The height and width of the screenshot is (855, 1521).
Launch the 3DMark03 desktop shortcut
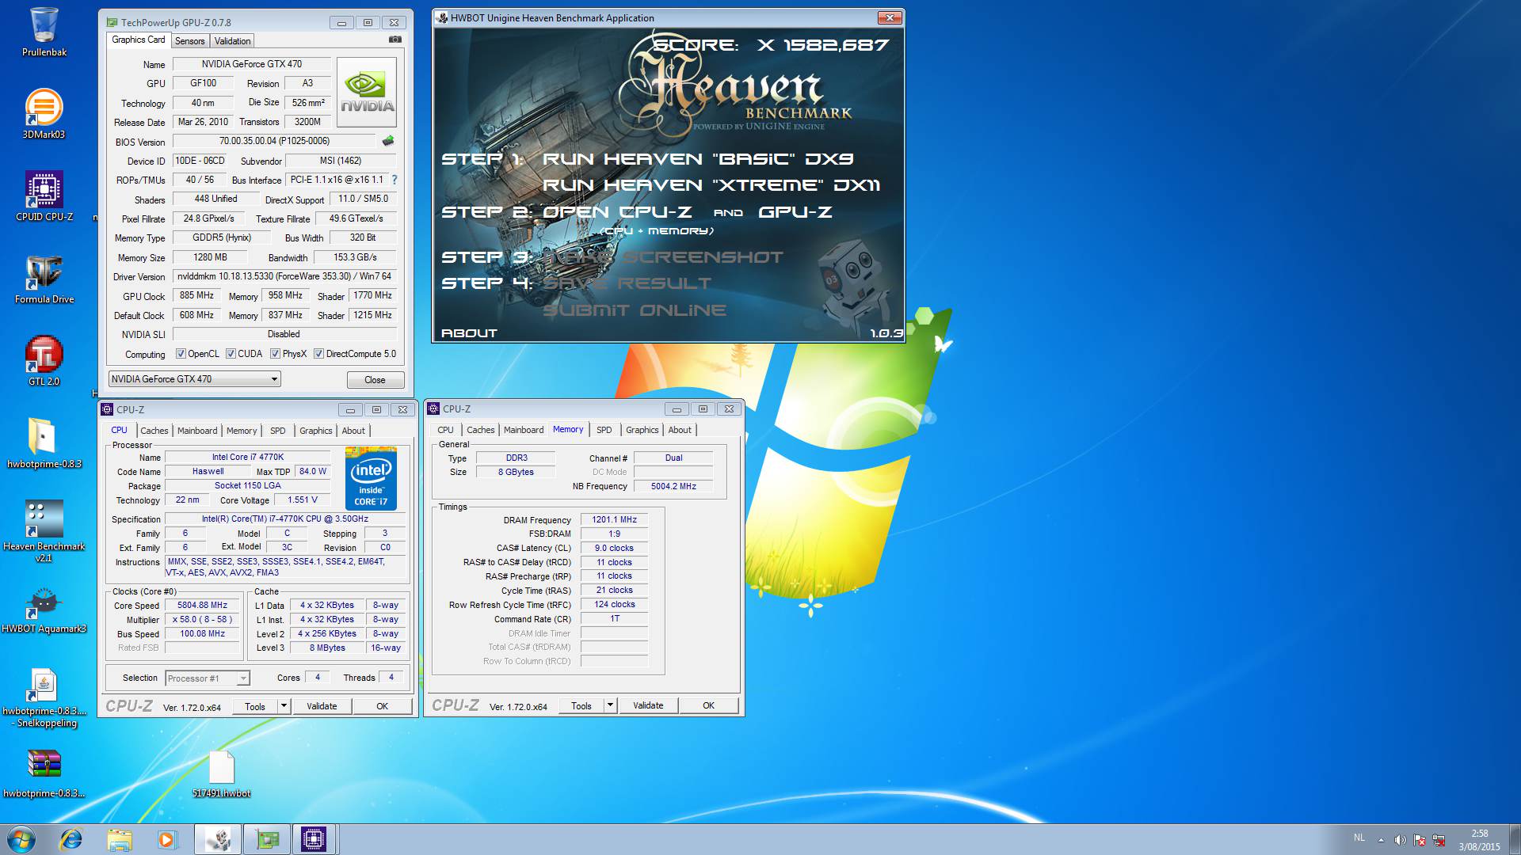click(44, 114)
